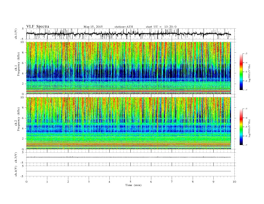Select the "start UT = 13:20:0" text
Screen dimensions: 264x204
(x=161, y=27)
